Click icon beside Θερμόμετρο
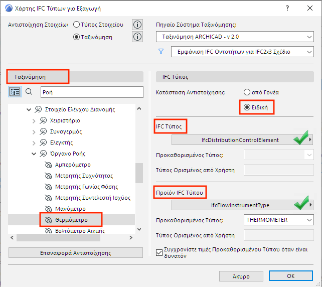The image size is (322, 287). pos(48,220)
